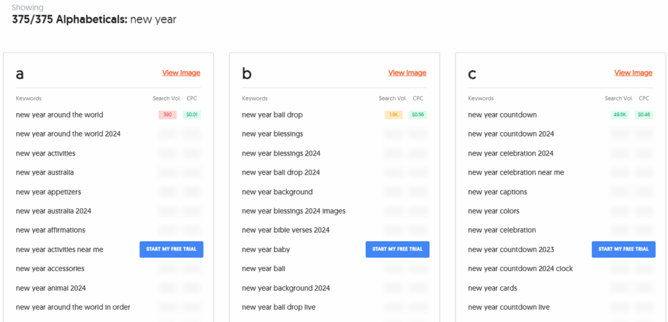Screen dimensions: 668x322
Task: Select keyword 'new year baby'
Action: [x=266, y=250]
